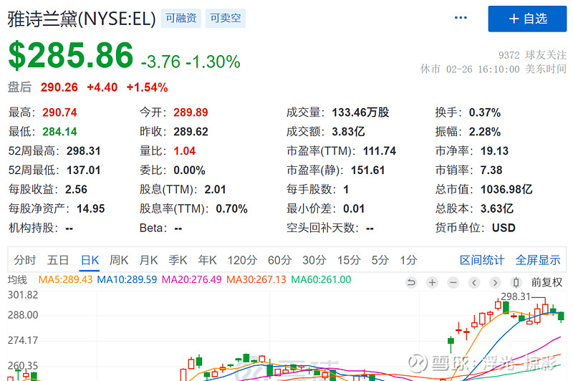The height and width of the screenshot is (381, 573).
Task: Switch to the 5分 chart tab
Action: coord(380,260)
